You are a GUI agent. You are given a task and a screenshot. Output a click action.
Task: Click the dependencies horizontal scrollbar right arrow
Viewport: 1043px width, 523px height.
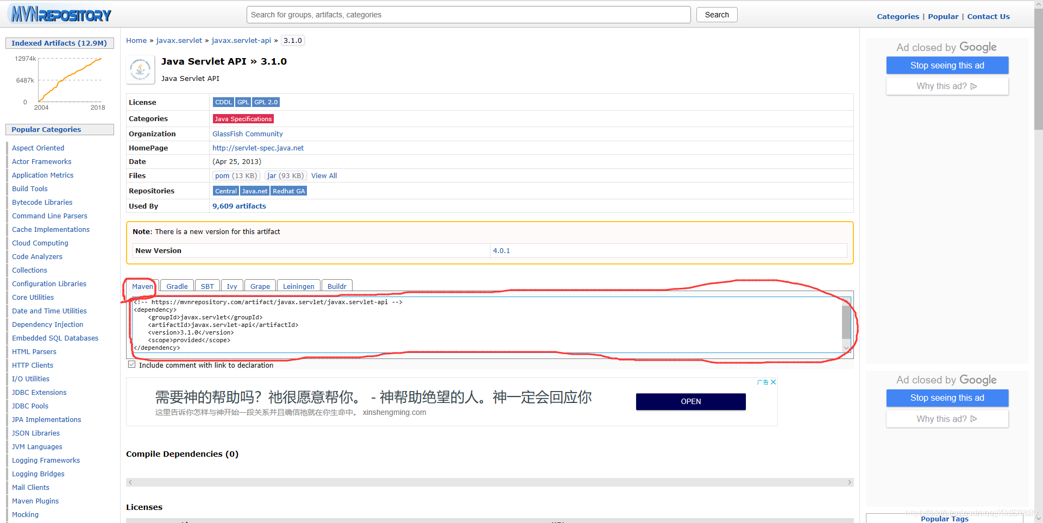850,482
